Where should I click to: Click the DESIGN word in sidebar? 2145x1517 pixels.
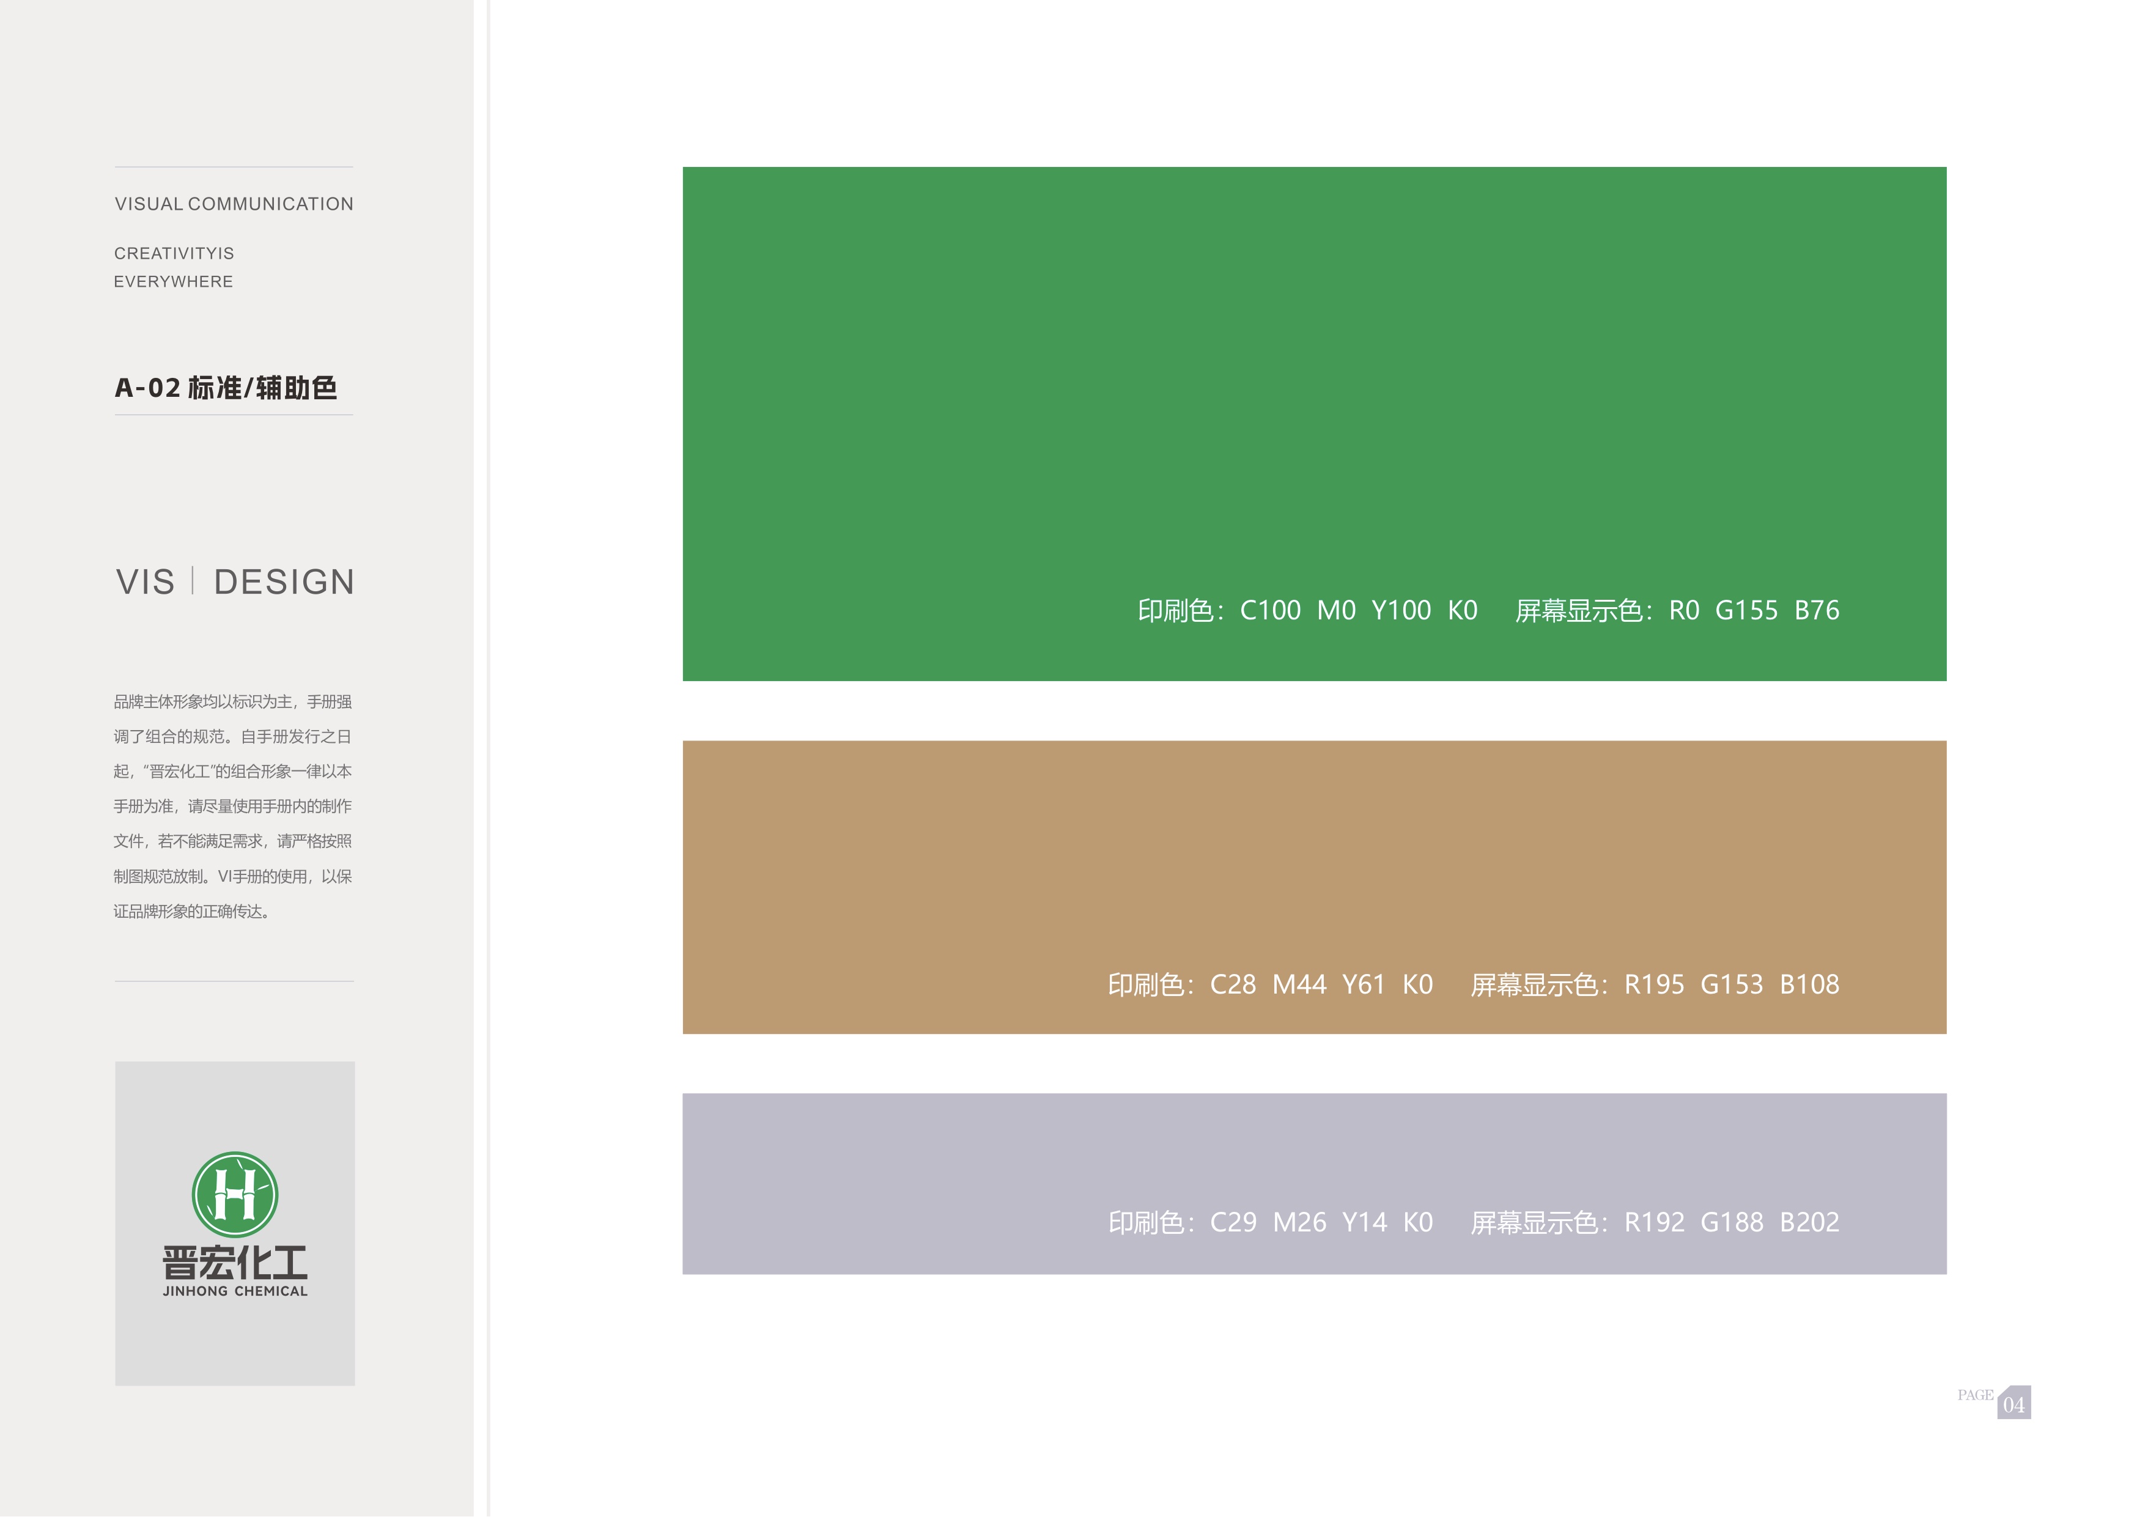click(284, 582)
